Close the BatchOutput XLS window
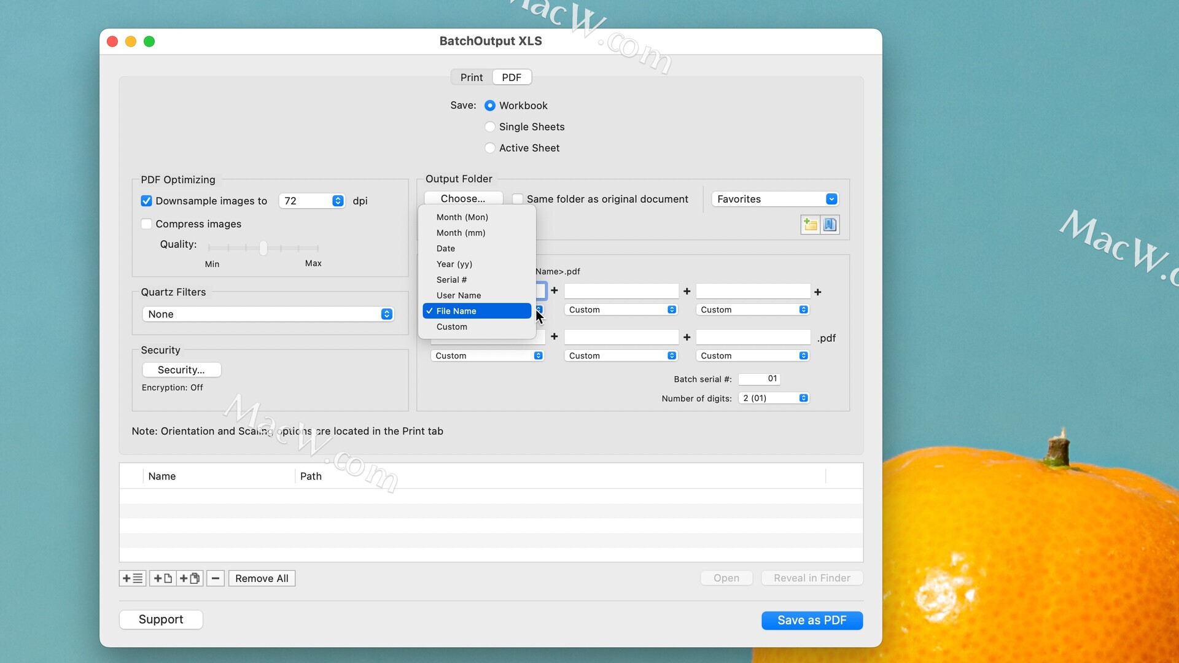The height and width of the screenshot is (663, 1179). click(x=112, y=41)
